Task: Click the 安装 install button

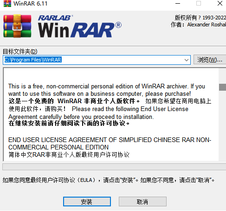Action: click(87, 202)
